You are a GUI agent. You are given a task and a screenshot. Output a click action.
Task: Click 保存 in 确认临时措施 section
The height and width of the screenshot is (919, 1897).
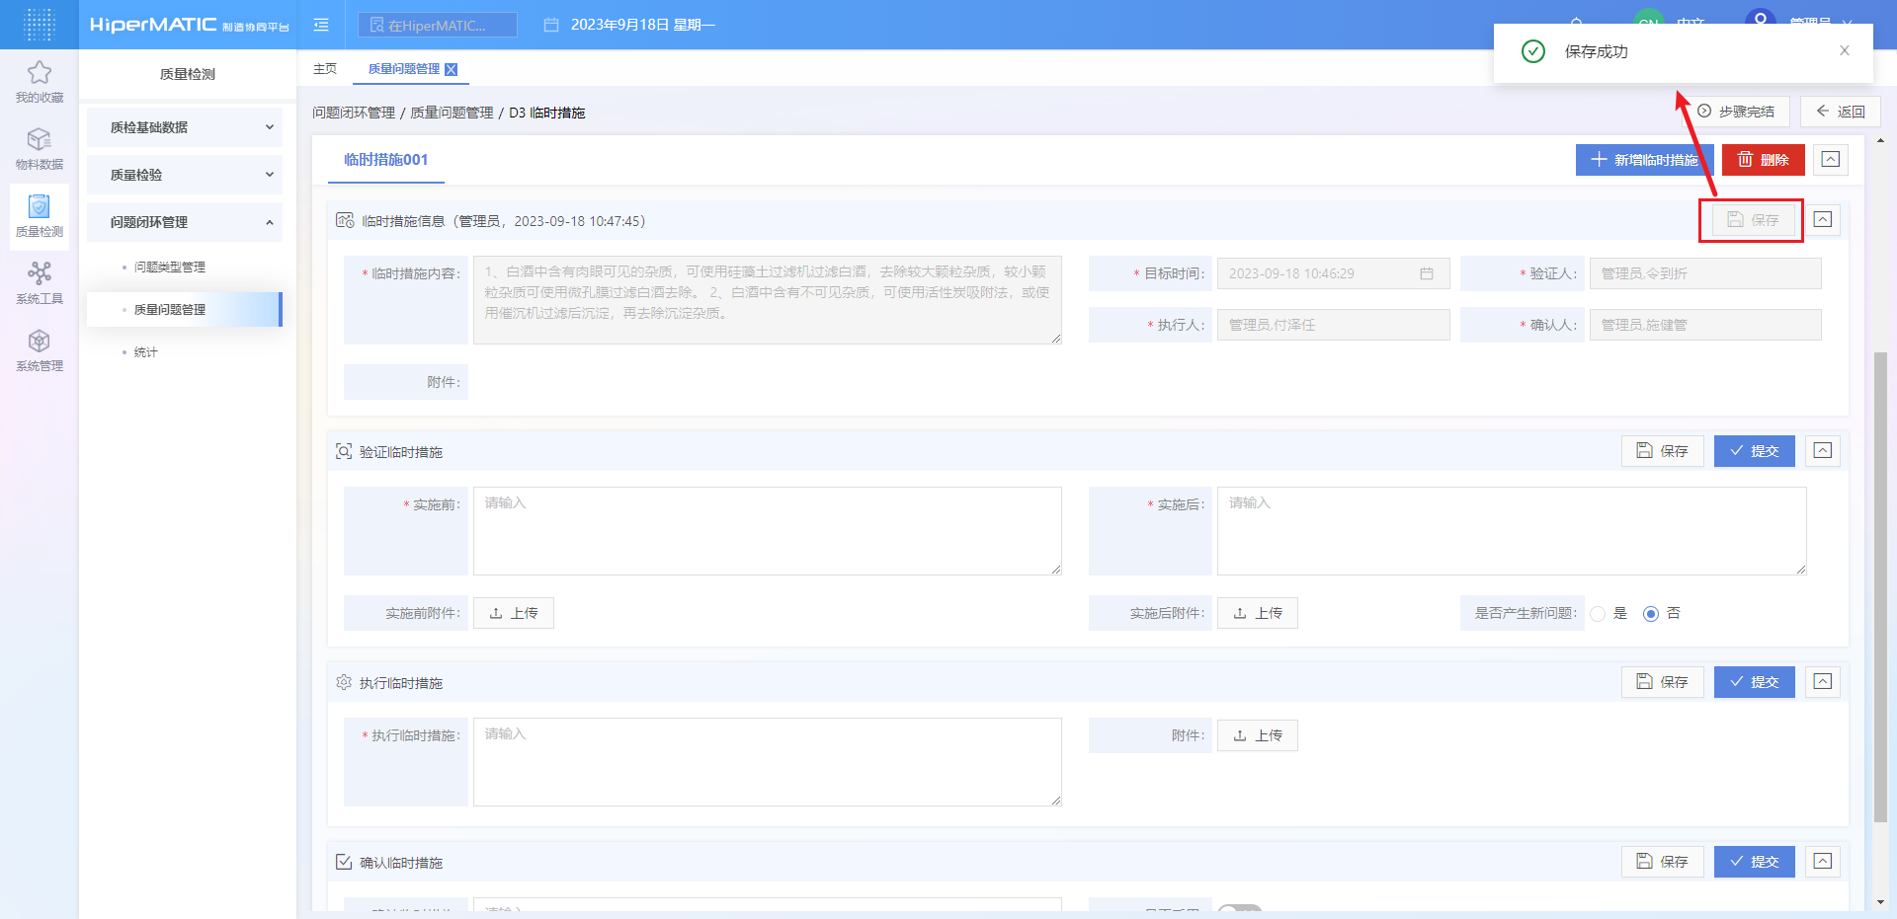coord(1663,862)
